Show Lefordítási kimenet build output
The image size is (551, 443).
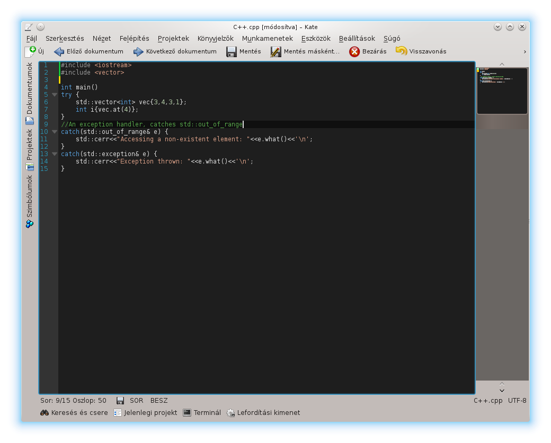[x=263, y=412]
